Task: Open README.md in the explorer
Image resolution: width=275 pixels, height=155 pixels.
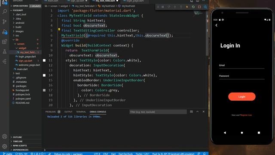Action: (22, 103)
